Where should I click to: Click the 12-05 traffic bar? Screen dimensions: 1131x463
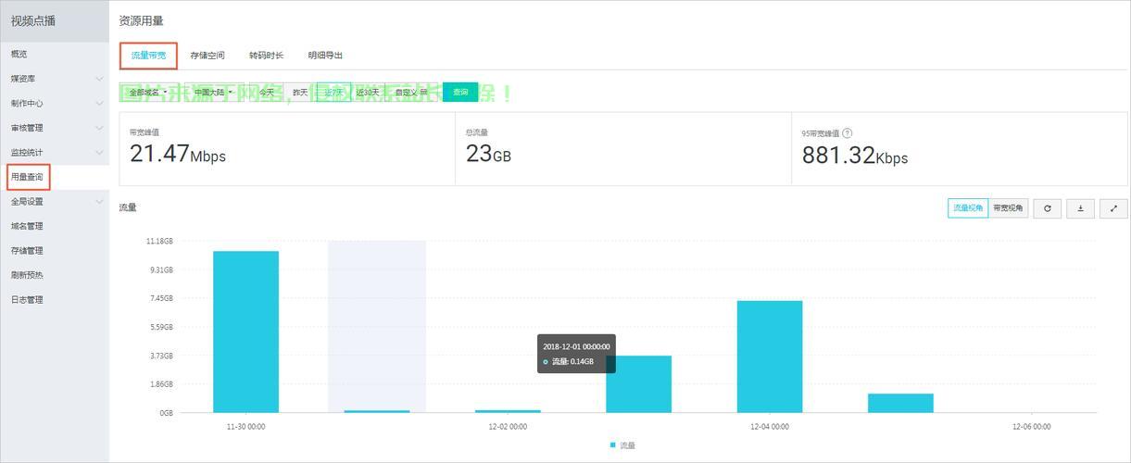[x=900, y=403]
